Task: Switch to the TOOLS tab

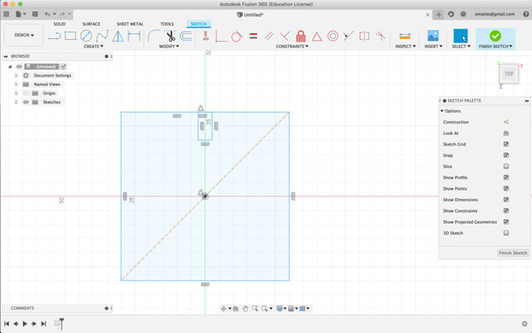Action: [167, 24]
